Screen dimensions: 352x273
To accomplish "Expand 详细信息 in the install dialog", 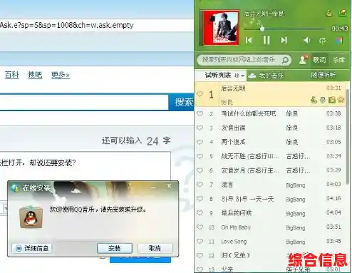I will [x=32, y=248].
